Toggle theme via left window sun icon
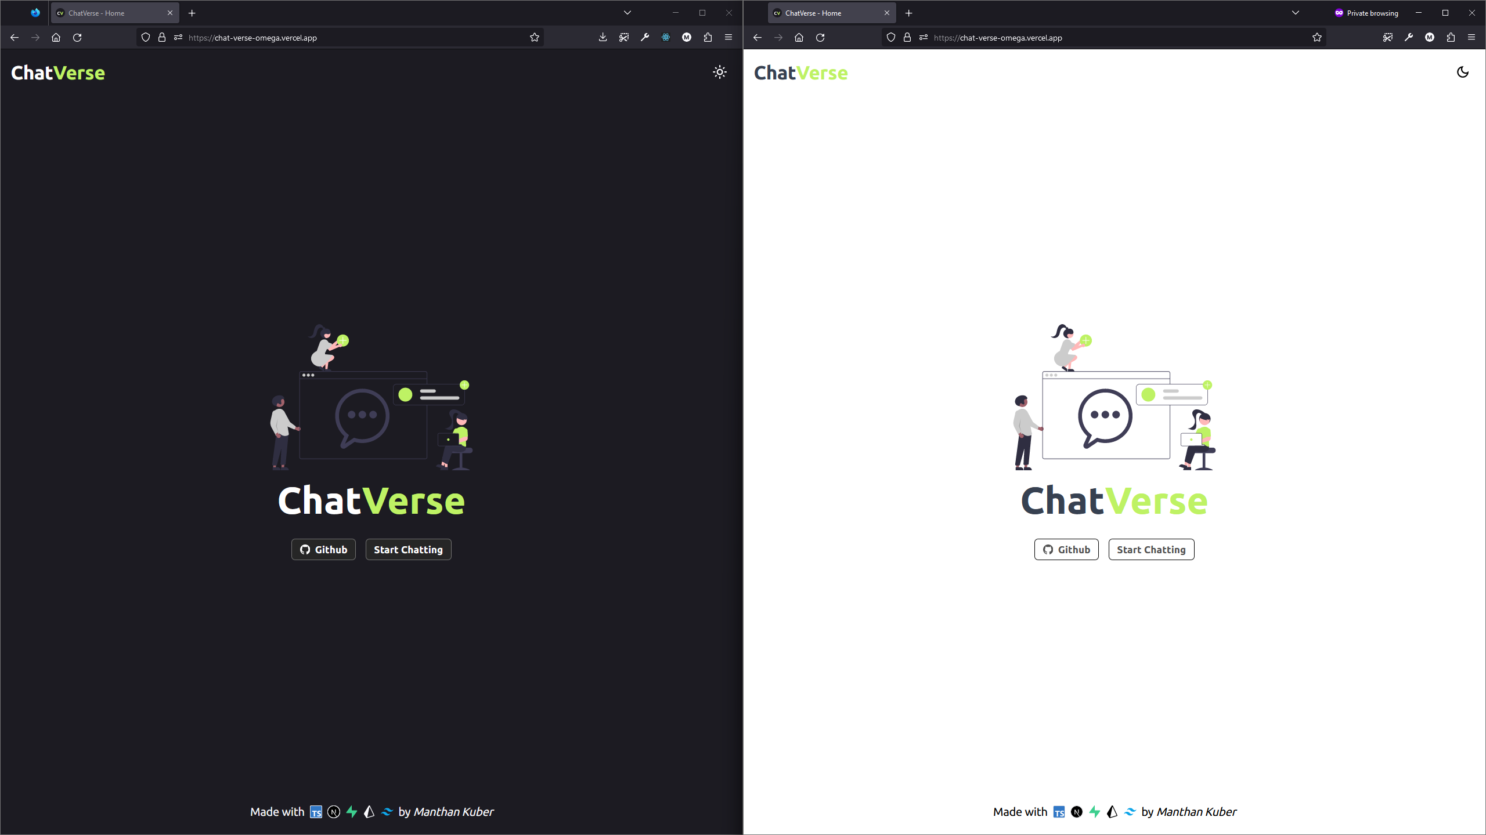Viewport: 1486px width, 835px height. point(720,71)
